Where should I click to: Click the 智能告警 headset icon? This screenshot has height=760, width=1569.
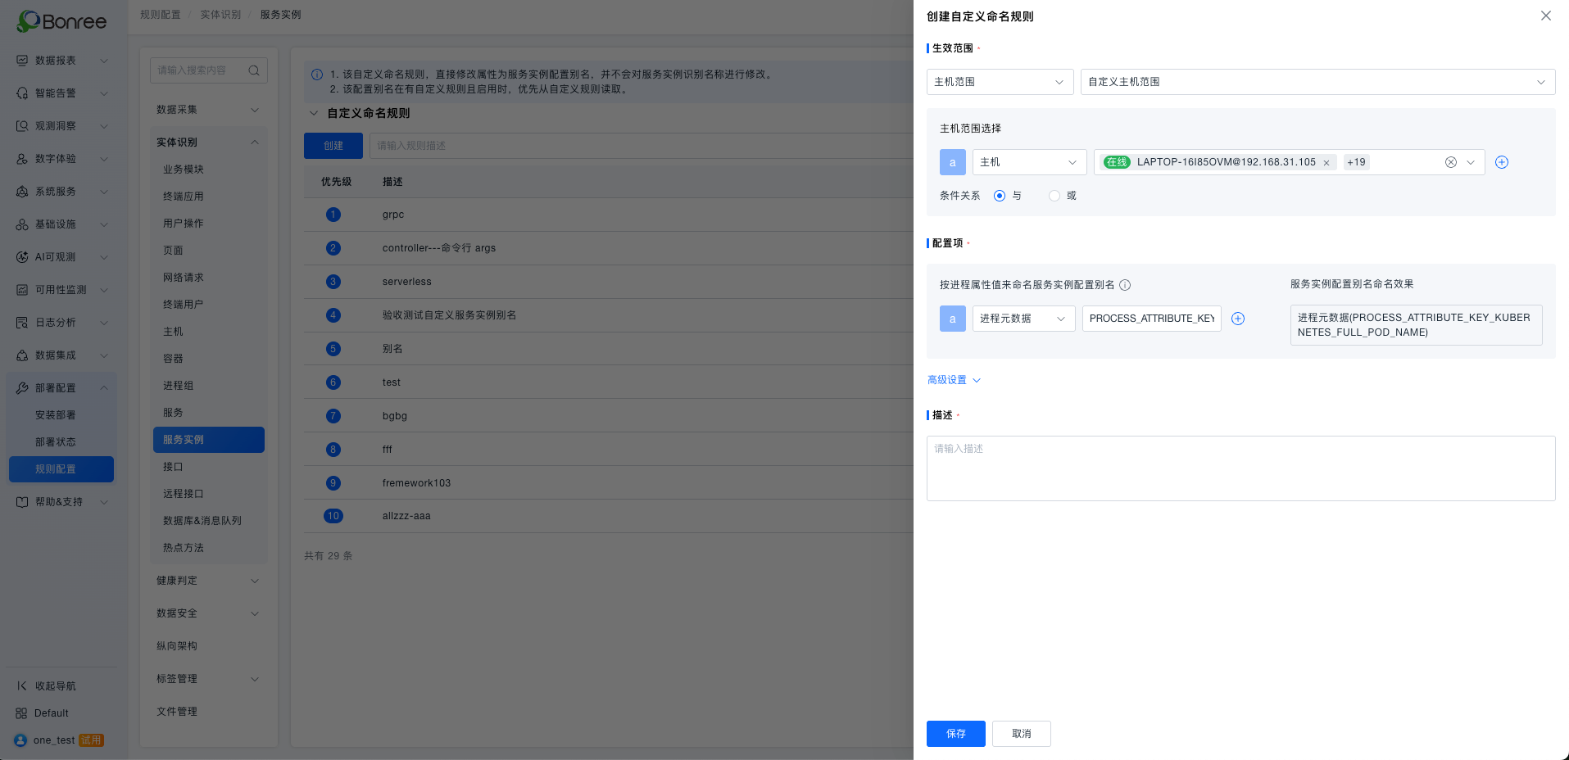[x=22, y=93]
